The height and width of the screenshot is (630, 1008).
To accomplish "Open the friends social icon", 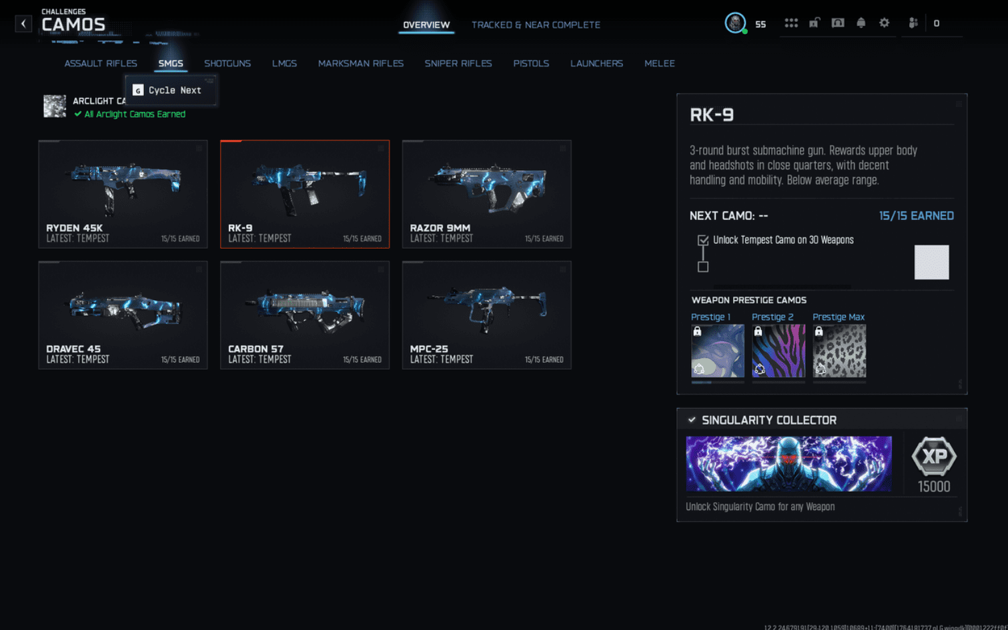I will click(913, 23).
